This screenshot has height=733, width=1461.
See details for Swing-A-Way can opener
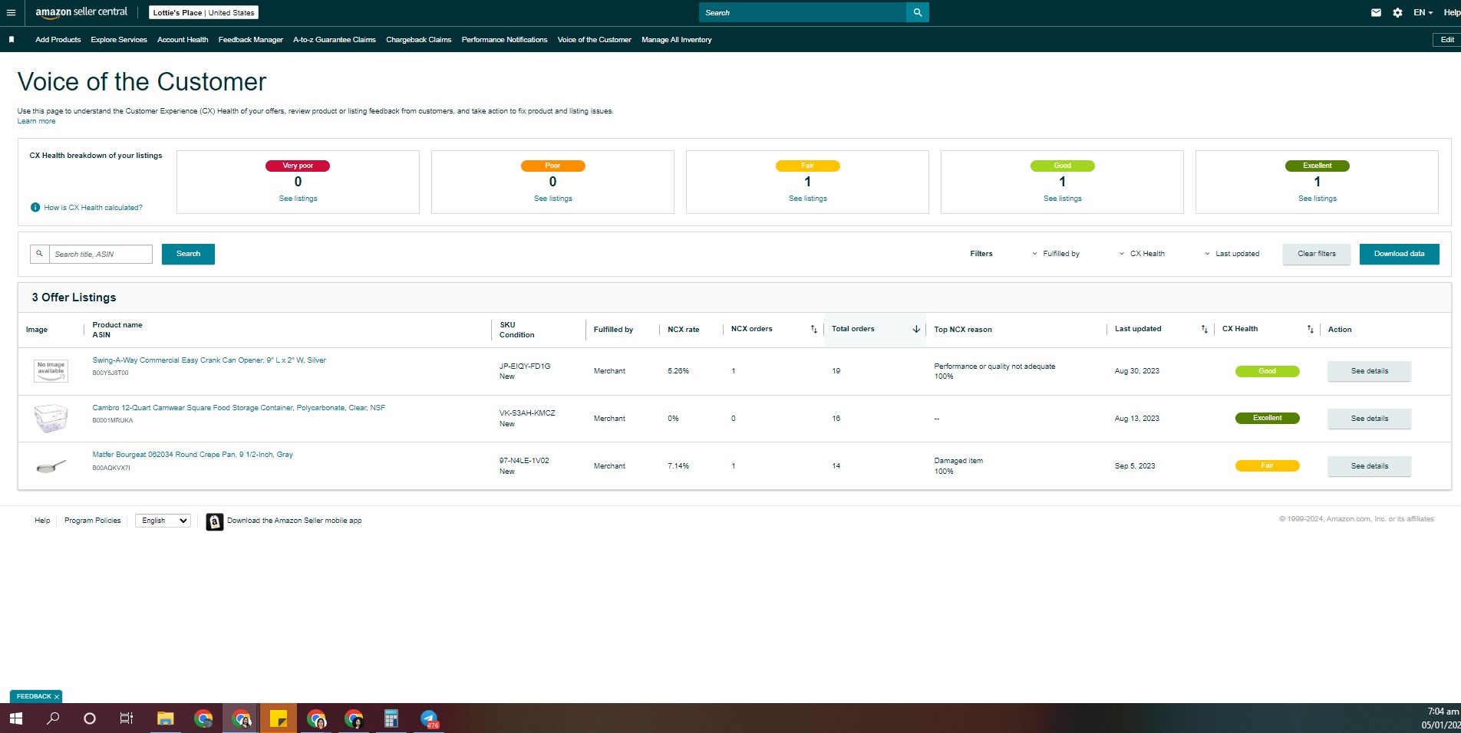point(1370,371)
